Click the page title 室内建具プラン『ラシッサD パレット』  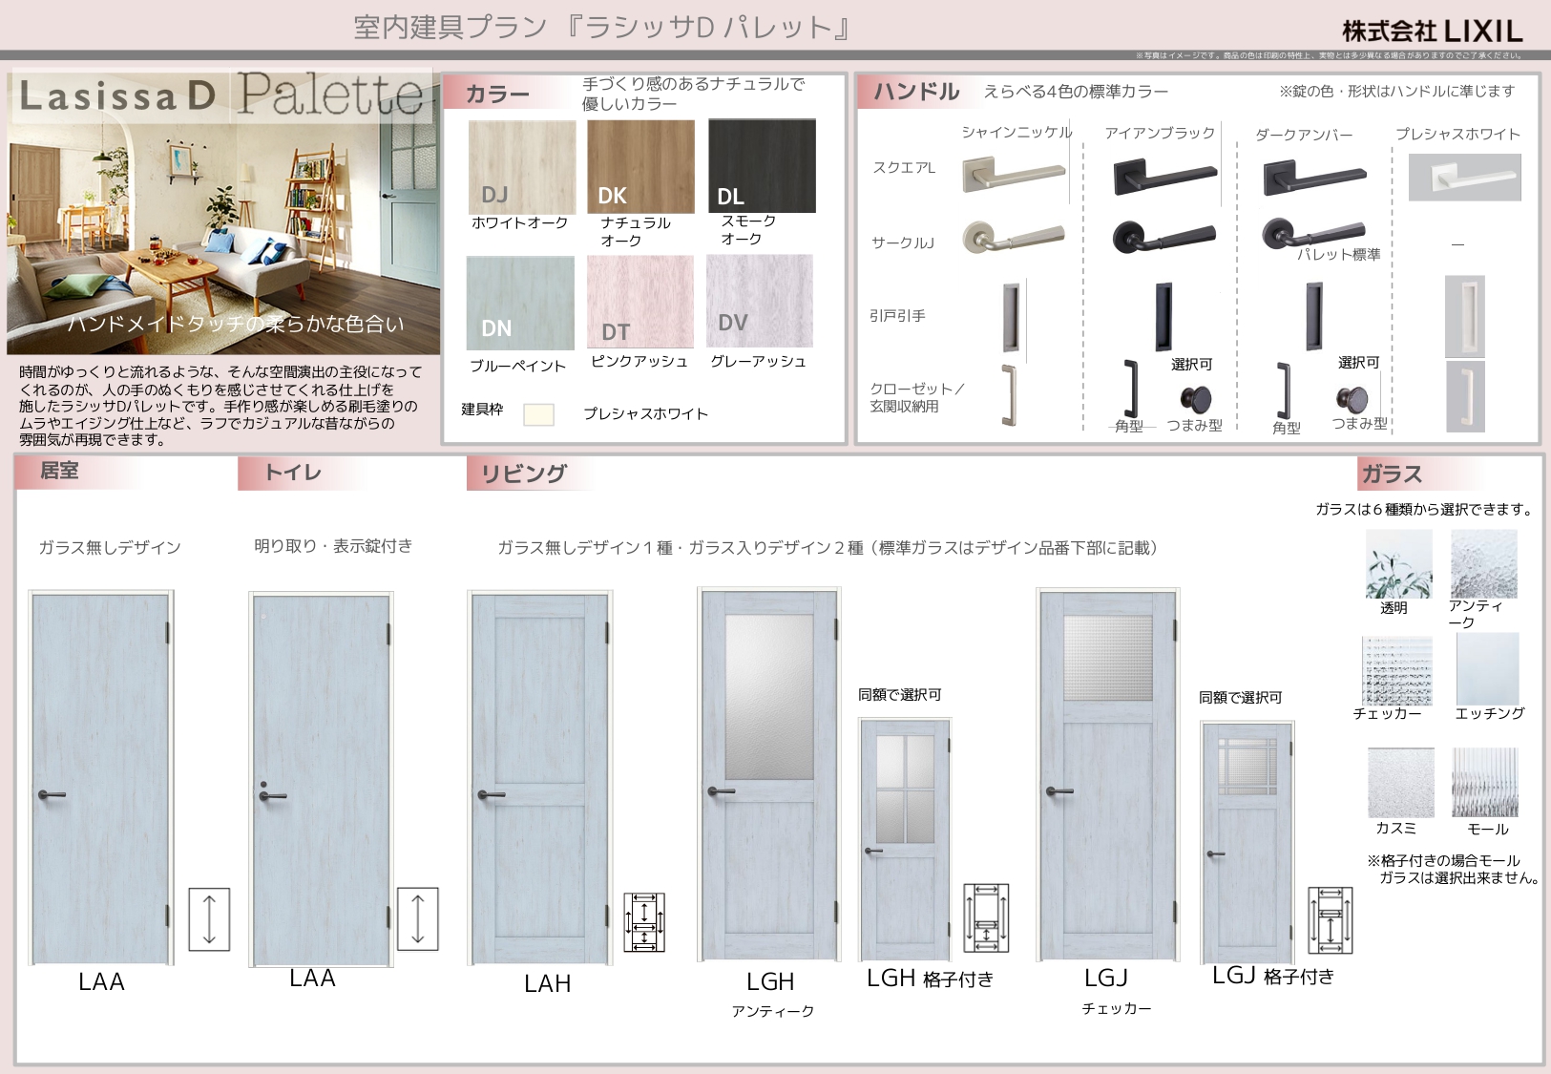pyautogui.click(x=603, y=28)
